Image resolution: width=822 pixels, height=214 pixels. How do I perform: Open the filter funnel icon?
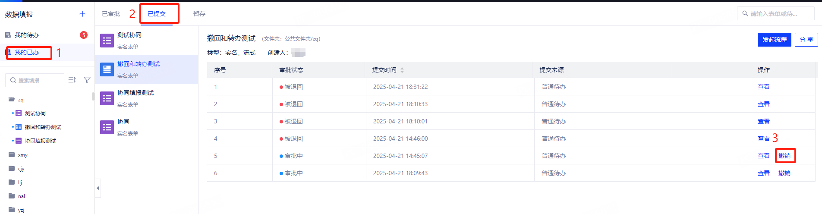coord(87,80)
